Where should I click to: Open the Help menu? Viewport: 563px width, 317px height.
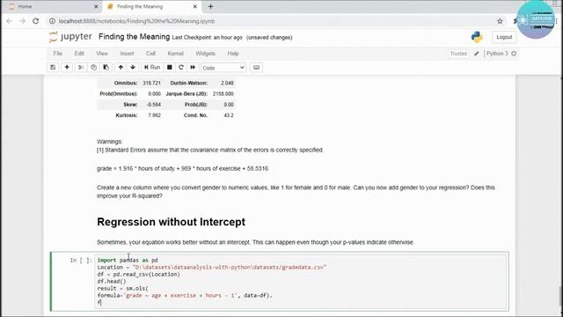click(233, 54)
